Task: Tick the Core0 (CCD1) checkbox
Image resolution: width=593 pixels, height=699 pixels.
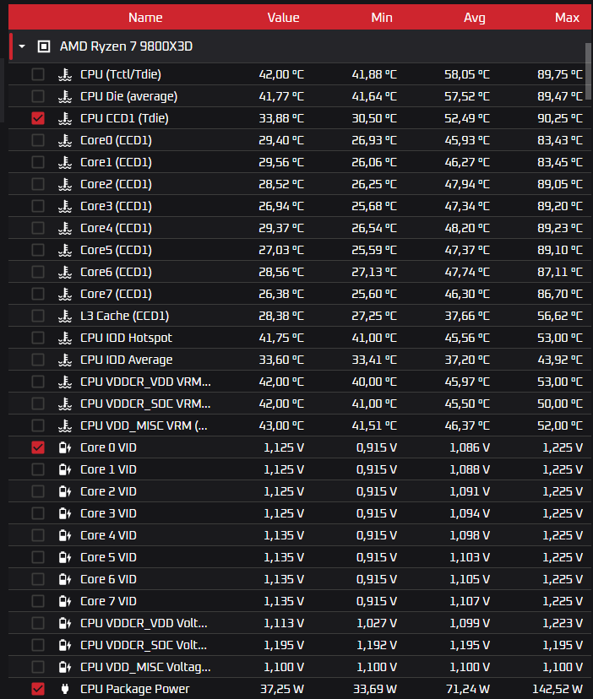Action: [38, 140]
